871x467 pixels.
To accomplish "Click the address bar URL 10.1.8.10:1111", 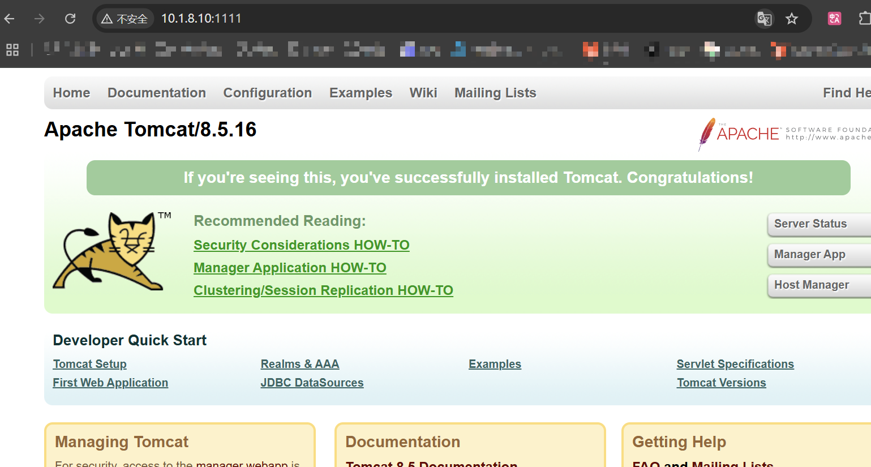I will (201, 19).
